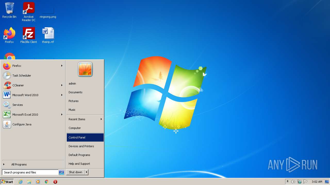
Task: Open the admin user folder
Action: [85, 84]
